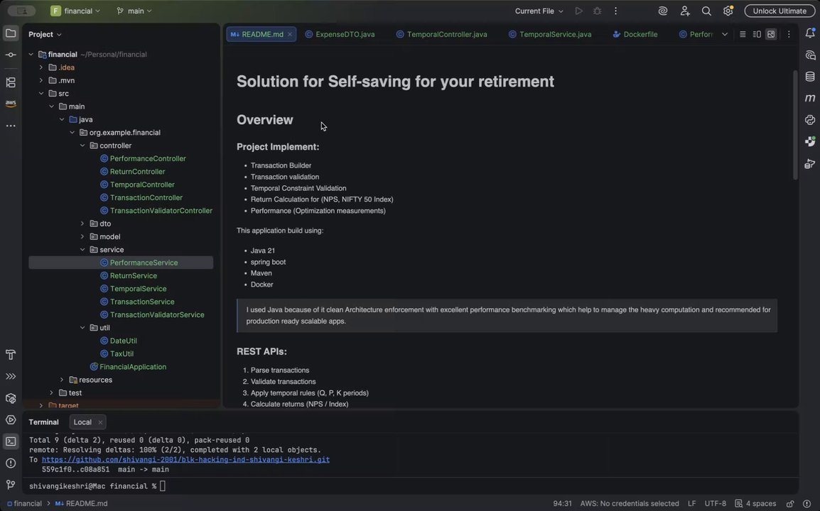Open the Structure tool window
This screenshot has width=820, height=511.
coord(11,82)
